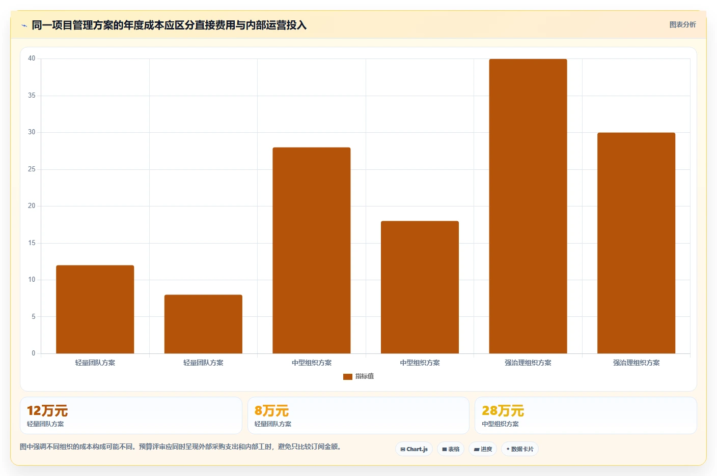The height and width of the screenshot is (476, 717).
Task: Open the 28万元 data card
Action: [x=586, y=415]
